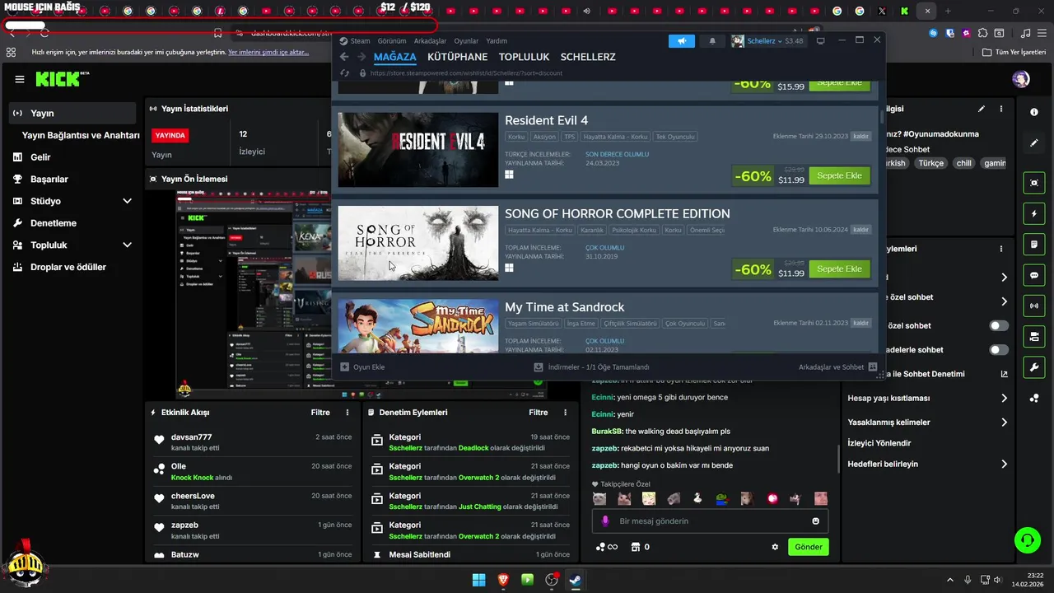Click the Steam announcements megaphone button
1054x593 pixels.
coord(682,41)
